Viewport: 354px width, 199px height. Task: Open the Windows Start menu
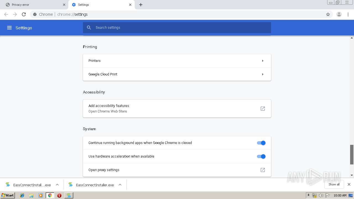point(7,195)
